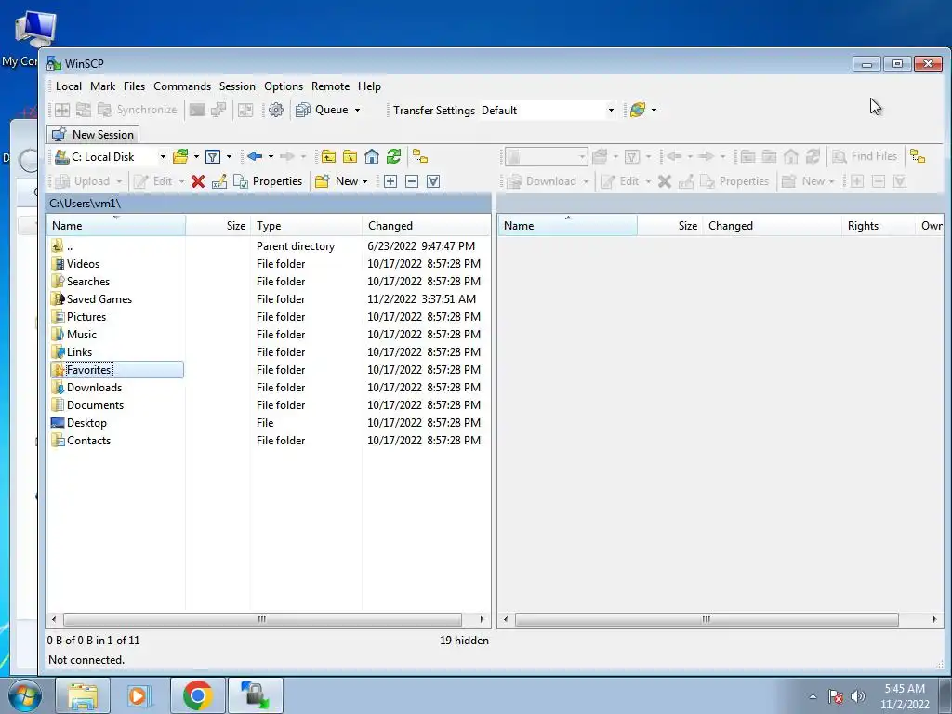The height and width of the screenshot is (714, 952).
Task: Click the local filter funnel icon
Action: point(213,156)
